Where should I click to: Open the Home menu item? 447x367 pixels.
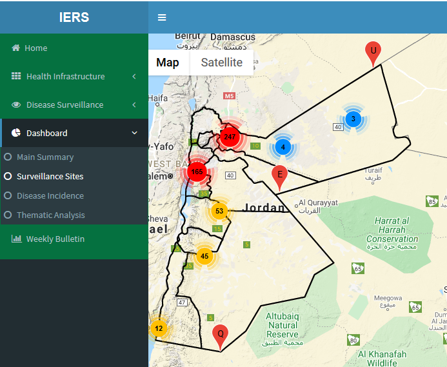click(74, 48)
